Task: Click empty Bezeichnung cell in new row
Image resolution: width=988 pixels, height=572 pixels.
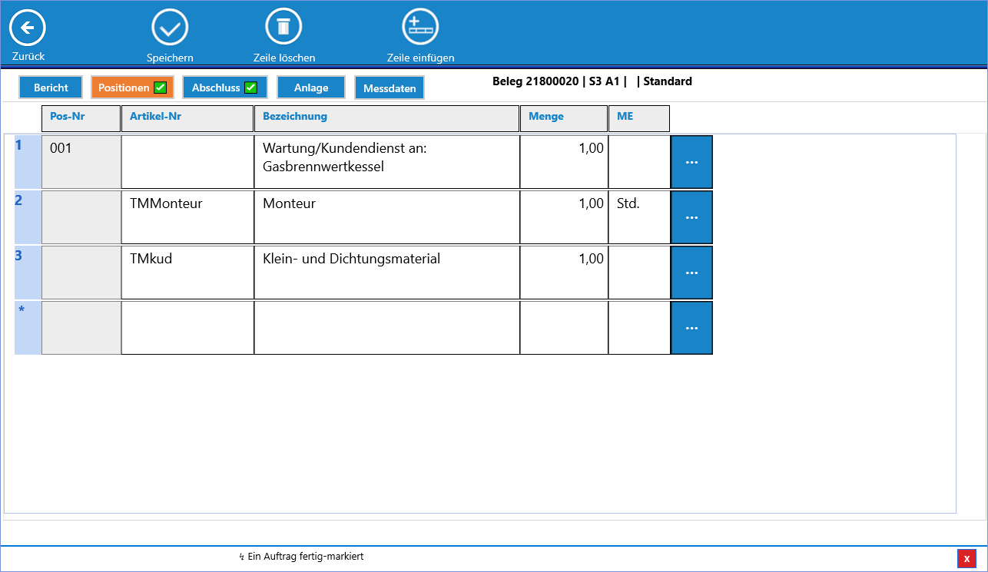Action: point(386,328)
